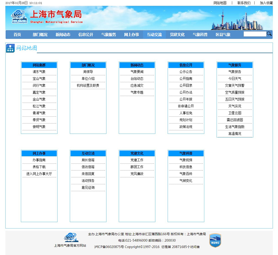The image size is (278, 255).
Task: Open 气候变化 link
Action: [x=186, y=181]
